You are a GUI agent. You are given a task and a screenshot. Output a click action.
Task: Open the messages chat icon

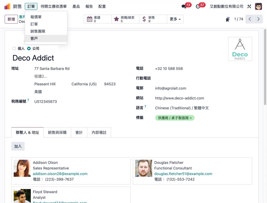coord(184,7)
